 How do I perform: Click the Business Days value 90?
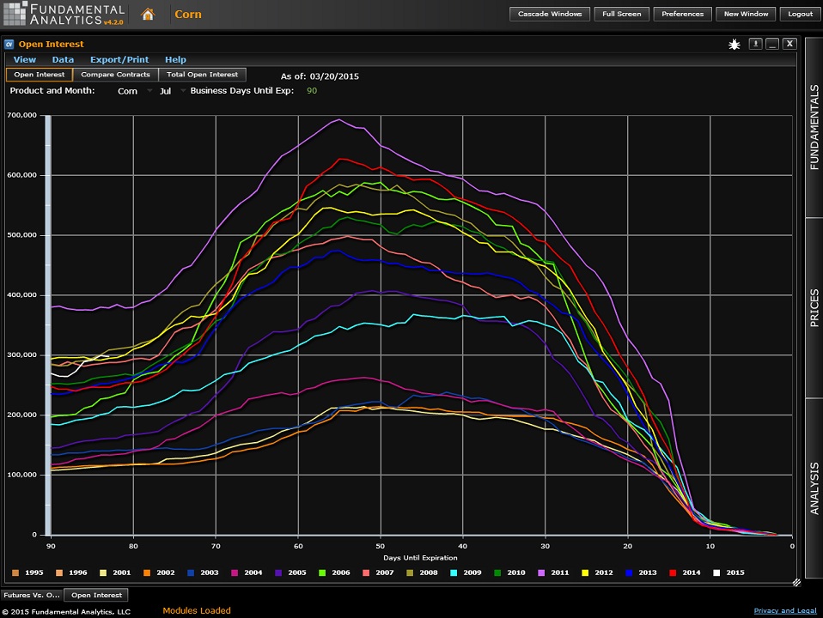[312, 91]
